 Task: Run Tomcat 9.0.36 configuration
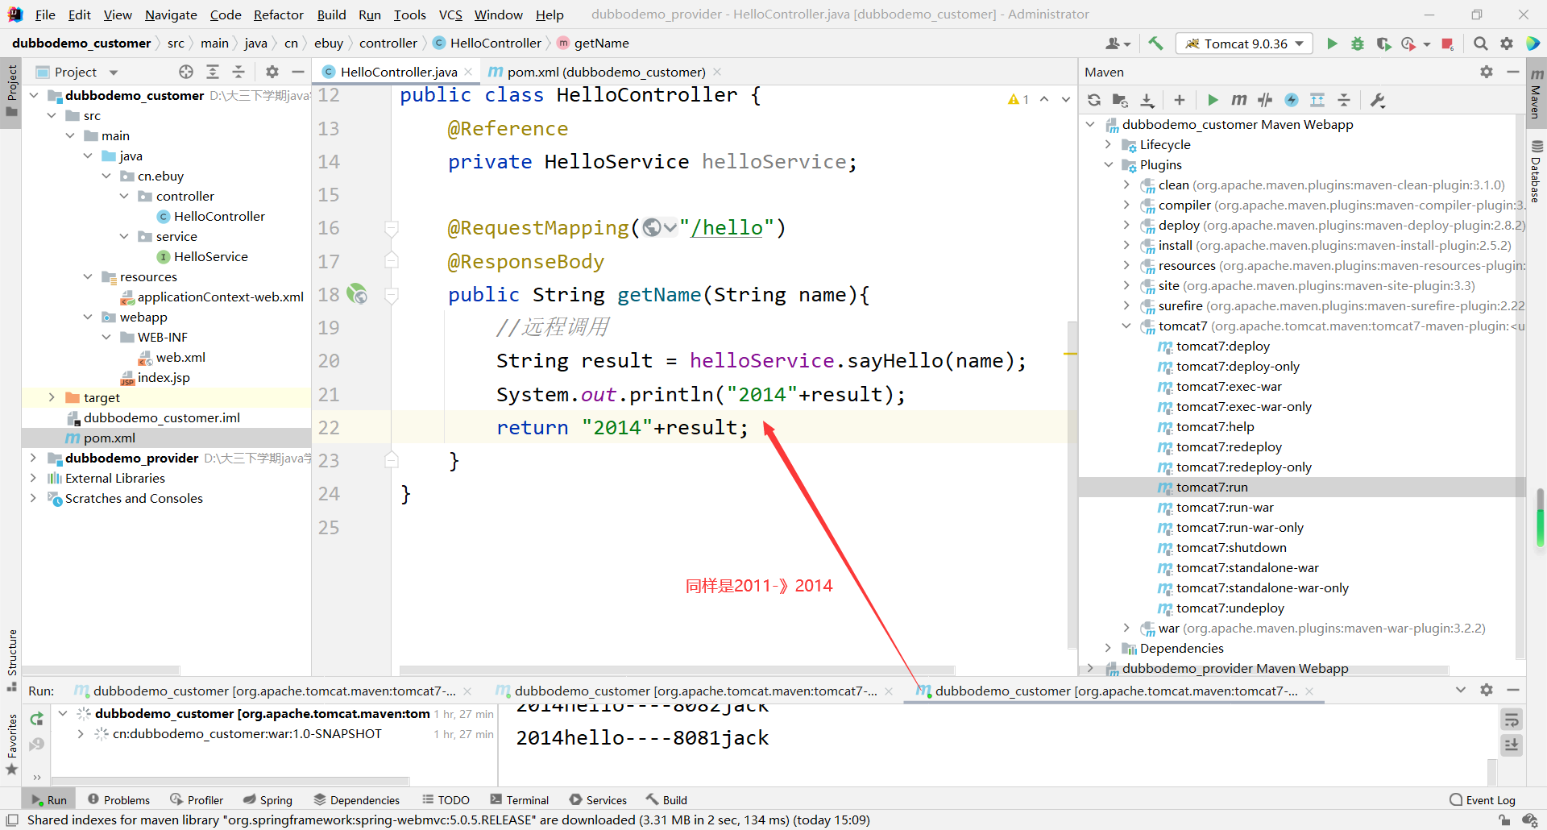coord(1332,44)
